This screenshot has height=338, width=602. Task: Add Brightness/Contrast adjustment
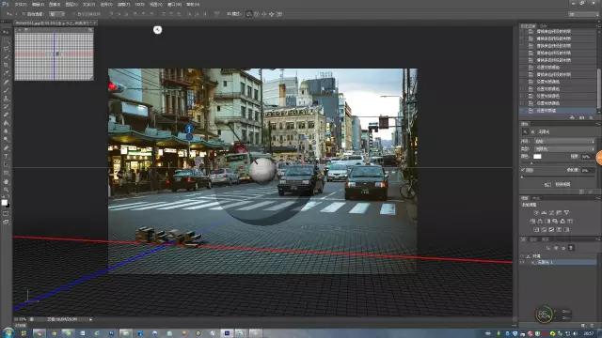(x=536, y=212)
